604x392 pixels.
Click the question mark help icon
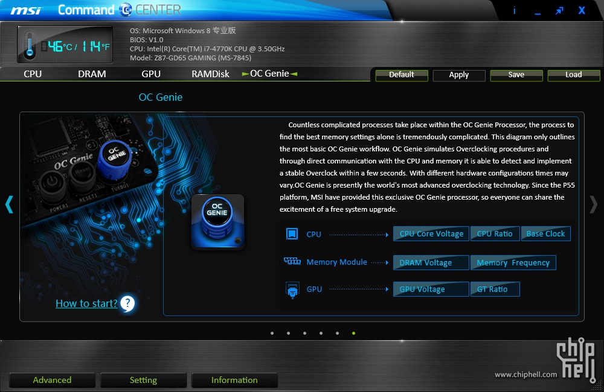coord(127,303)
